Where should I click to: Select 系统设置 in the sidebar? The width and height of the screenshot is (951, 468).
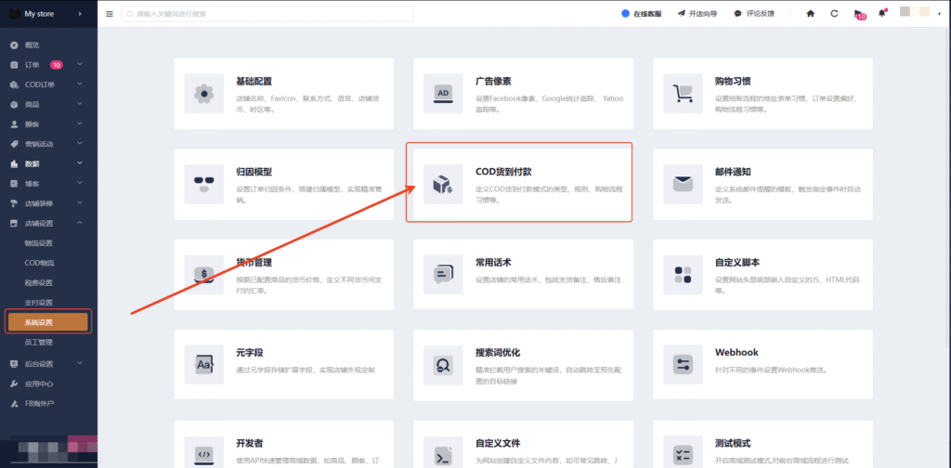pos(48,322)
